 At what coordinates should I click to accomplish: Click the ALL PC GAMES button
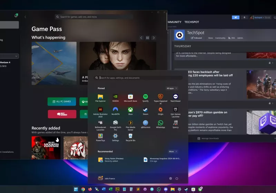point(62,101)
